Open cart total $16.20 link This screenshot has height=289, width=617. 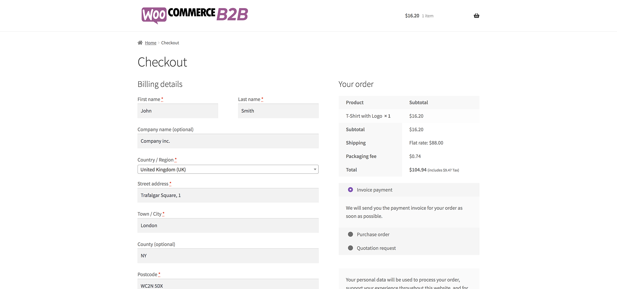click(x=412, y=16)
